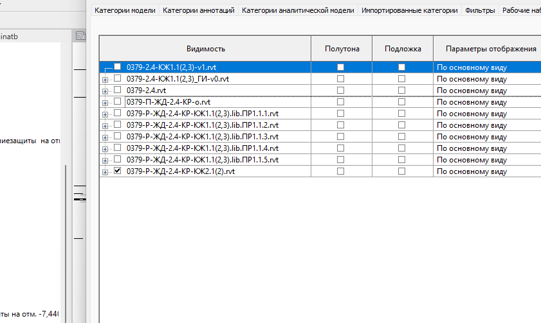Image resolution: width=541 pixels, height=323 pixels.
Task: Open display settings for lib.ПР1.1.3.rvt
Action: [x=487, y=137]
